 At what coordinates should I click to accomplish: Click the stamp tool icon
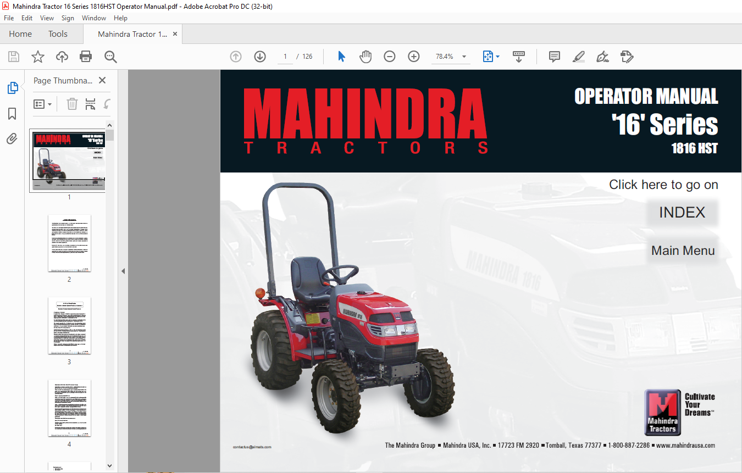point(627,57)
